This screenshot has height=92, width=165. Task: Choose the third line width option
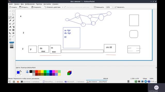[x=12, y=45]
